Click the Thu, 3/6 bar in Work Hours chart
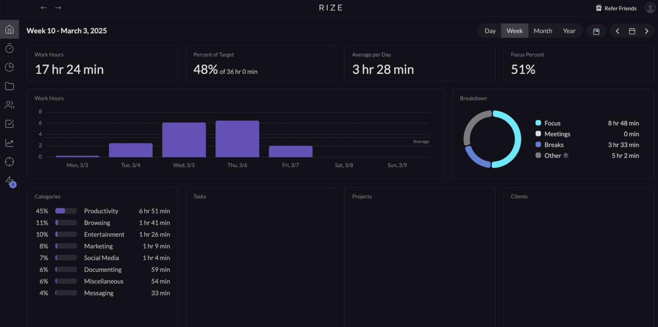Image resolution: width=658 pixels, height=327 pixels. tap(237, 139)
